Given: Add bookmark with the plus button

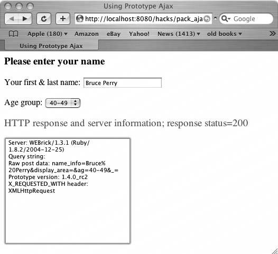Looking at the screenshot, I should pos(63,18).
